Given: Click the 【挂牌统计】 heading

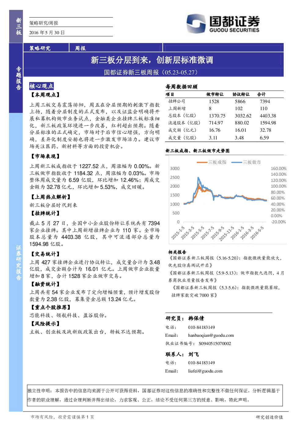Looking at the screenshot, I should [x=45, y=213].
